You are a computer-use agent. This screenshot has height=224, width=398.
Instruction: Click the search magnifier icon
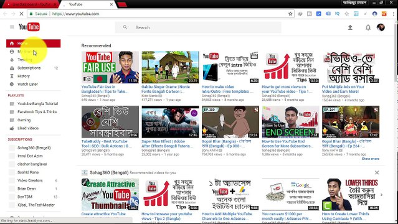[x=125, y=27]
